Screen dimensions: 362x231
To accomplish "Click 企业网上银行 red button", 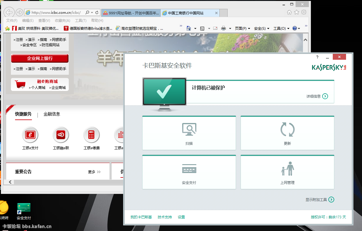I will click(40, 58).
